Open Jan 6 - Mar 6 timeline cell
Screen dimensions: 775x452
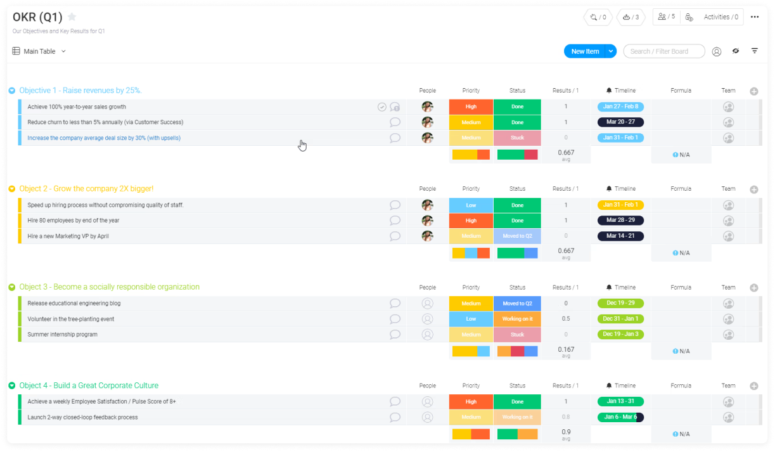point(620,417)
